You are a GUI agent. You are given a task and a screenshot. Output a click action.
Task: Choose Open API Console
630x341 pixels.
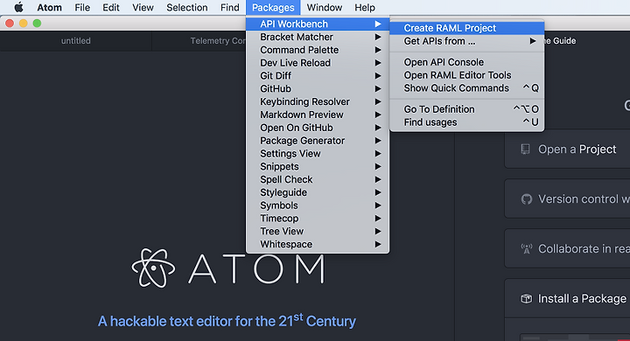[467, 62]
